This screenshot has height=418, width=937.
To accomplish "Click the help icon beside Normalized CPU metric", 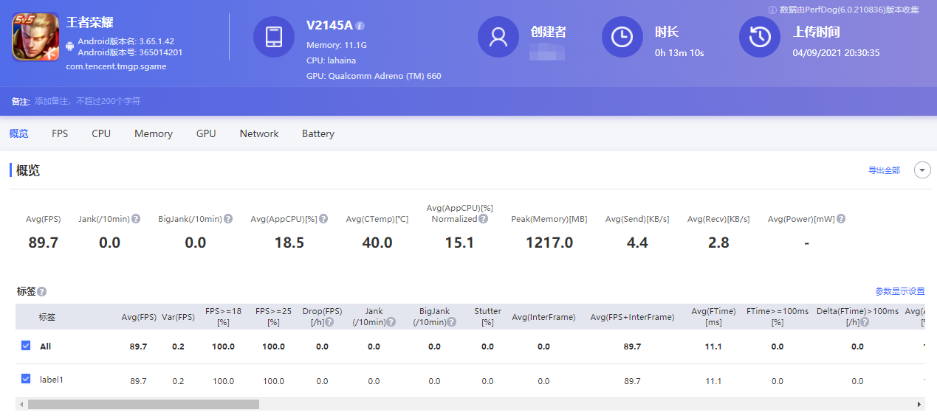I will point(483,219).
